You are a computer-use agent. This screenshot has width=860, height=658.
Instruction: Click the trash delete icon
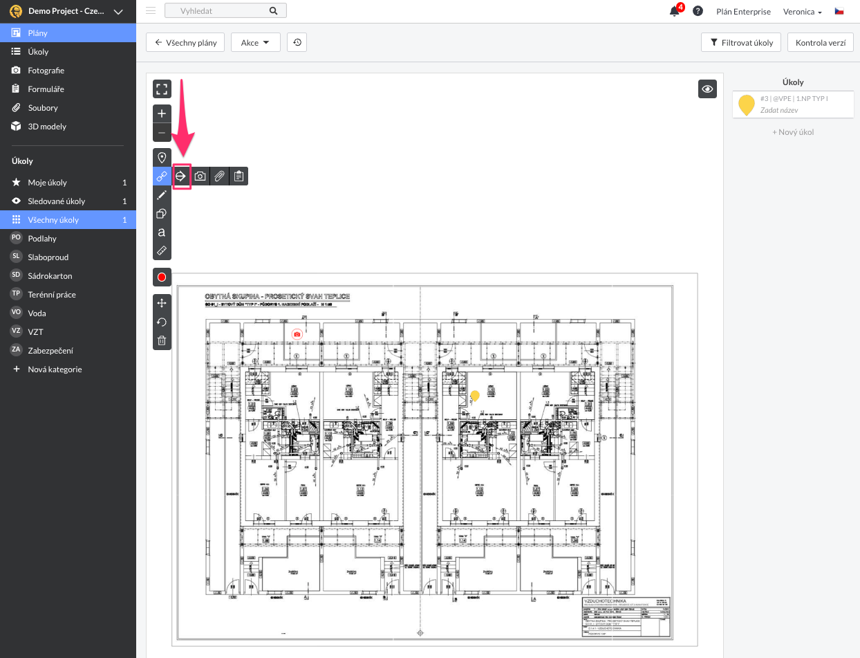coord(162,340)
